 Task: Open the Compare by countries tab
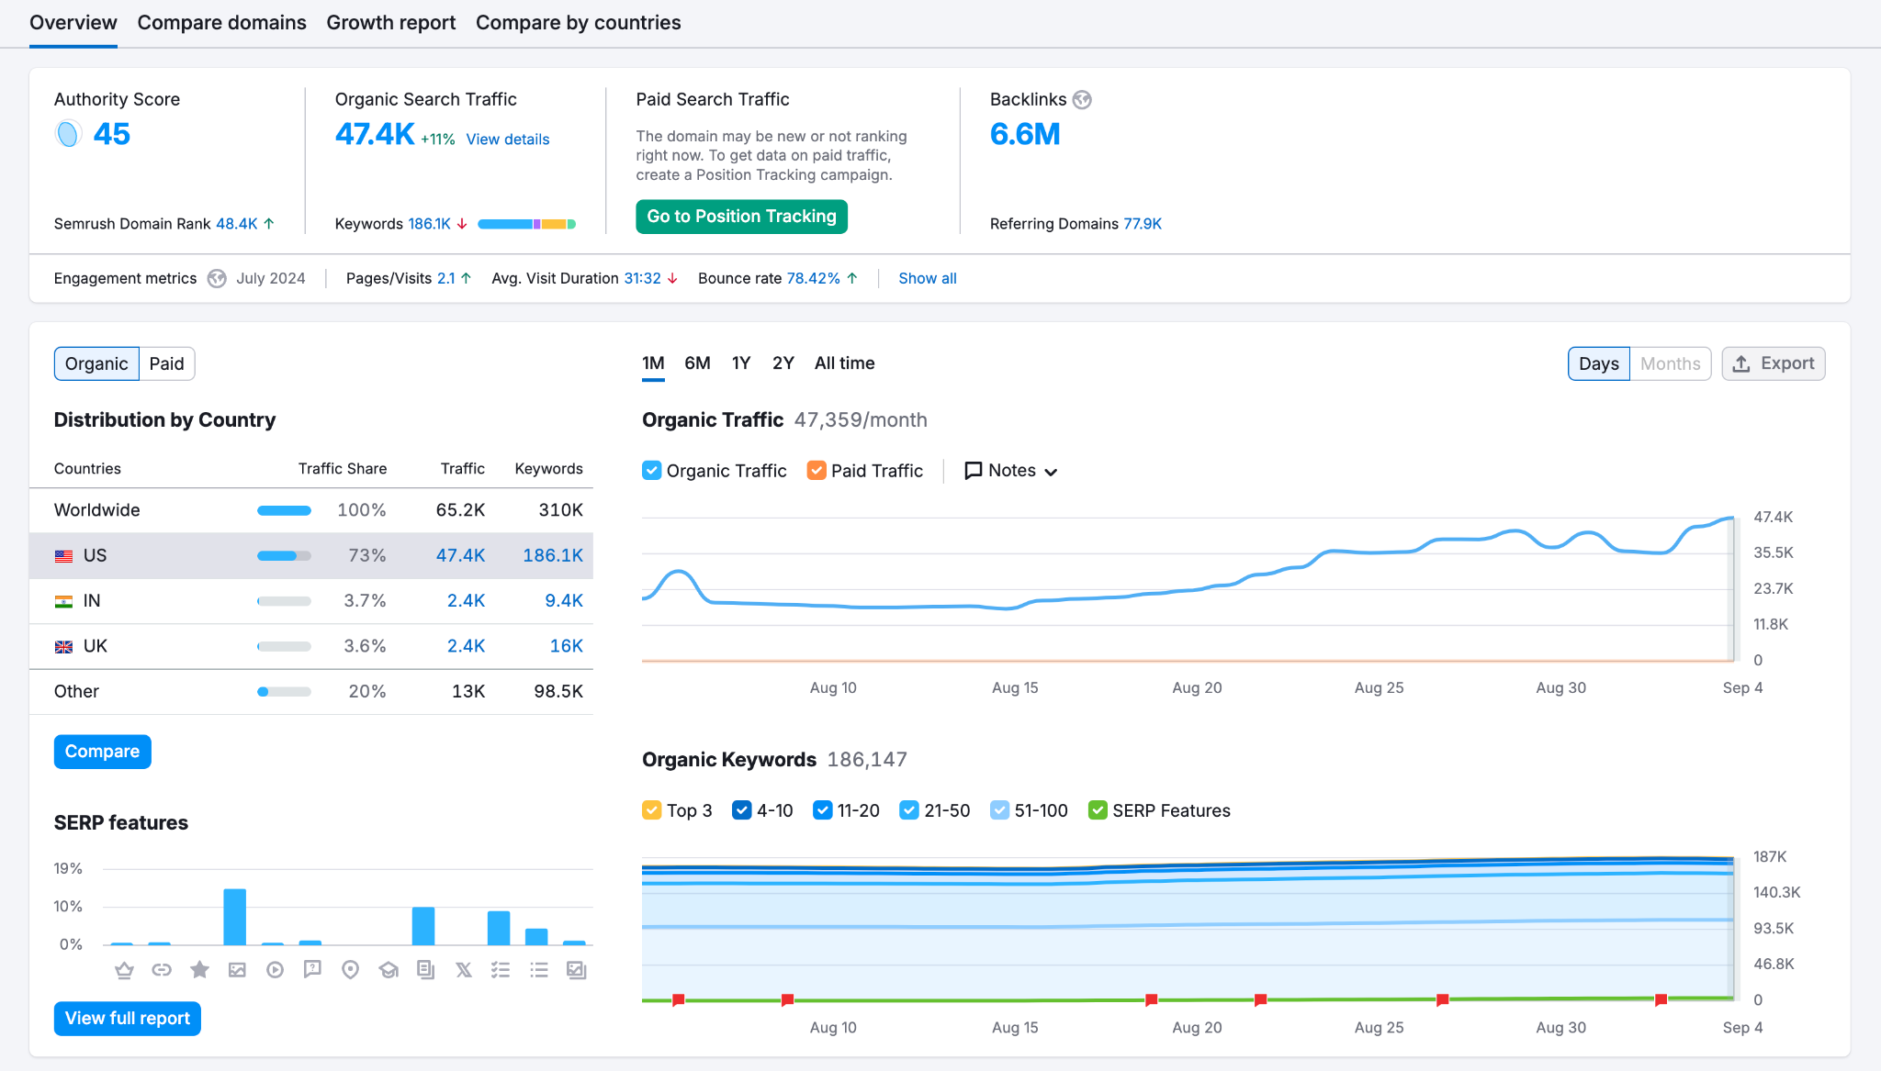579,23
